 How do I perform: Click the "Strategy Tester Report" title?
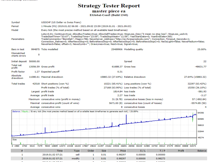109,6
